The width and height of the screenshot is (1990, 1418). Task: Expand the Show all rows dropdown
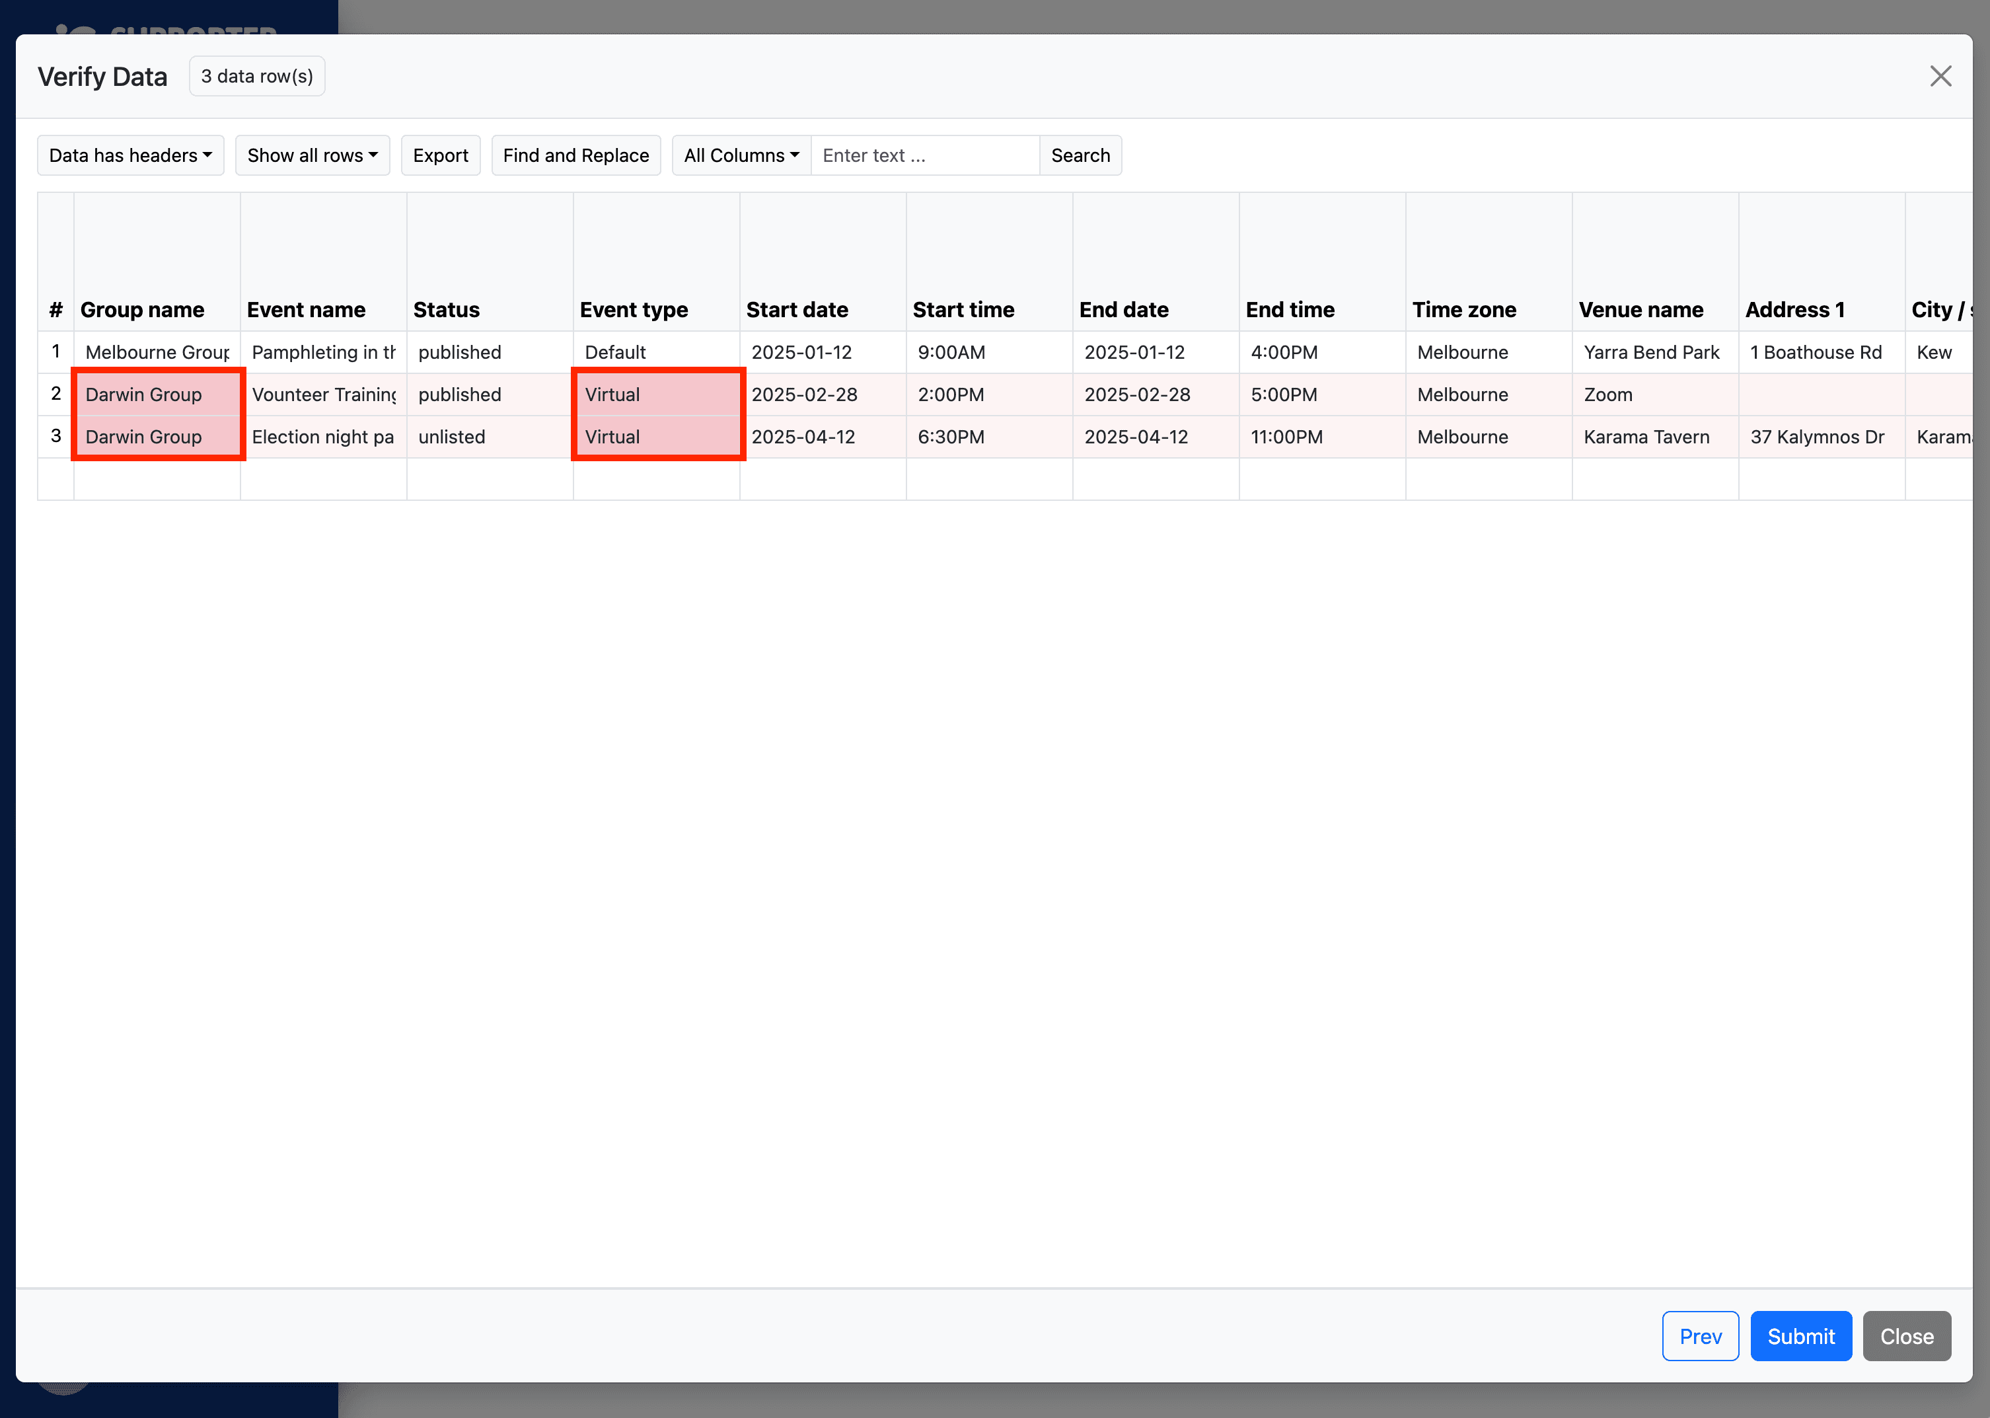312,155
